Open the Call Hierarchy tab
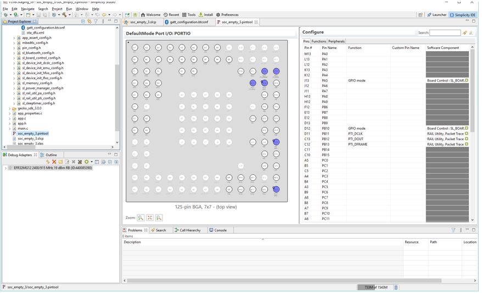Image resolution: width=482 pixels, height=293 pixels. [x=187, y=230]
